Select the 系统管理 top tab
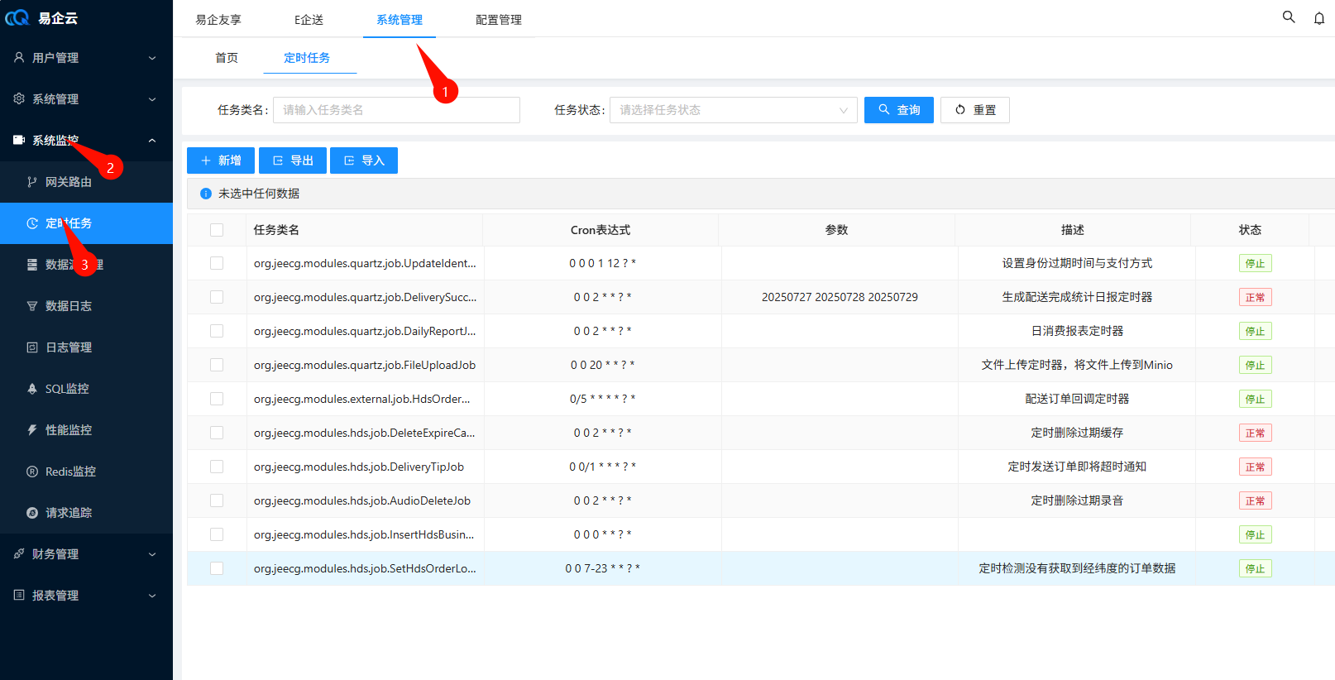 click(400, 20)
